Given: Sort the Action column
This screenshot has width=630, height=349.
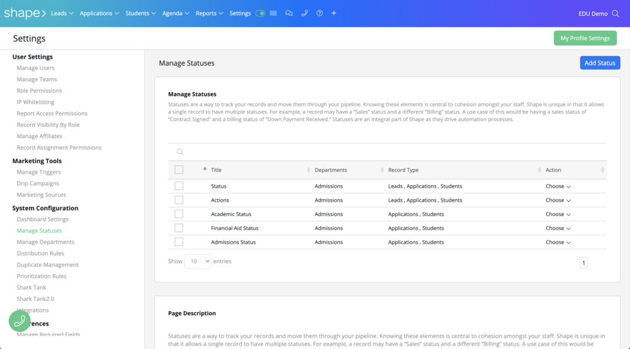Looking at the screenshot, I should [x=602, y=170].
